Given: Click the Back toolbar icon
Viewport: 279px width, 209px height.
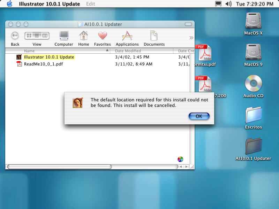Looking at the screenshot, I should point(15,36).
